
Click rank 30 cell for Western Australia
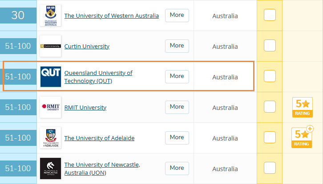click(x=18, y=16)
